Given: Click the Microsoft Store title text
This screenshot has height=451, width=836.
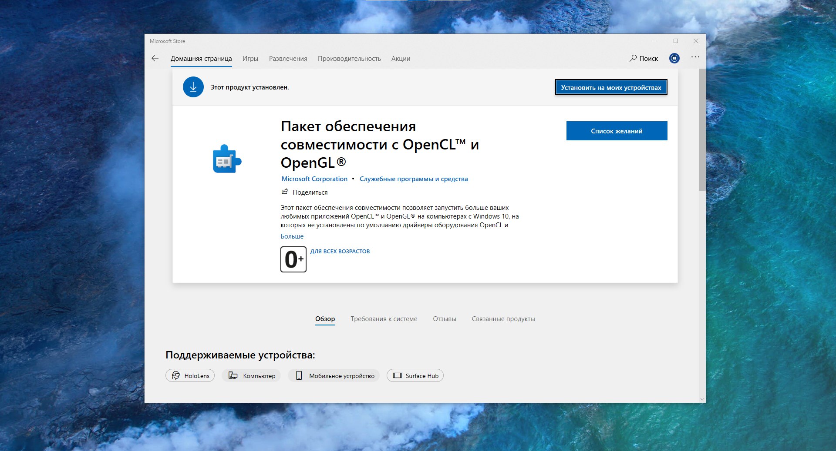Looking at the screenshot, I should coord(167,41).
